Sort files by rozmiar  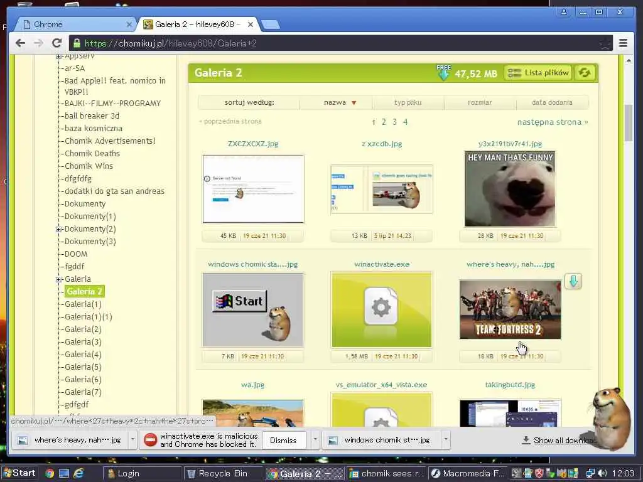point(480,102)
